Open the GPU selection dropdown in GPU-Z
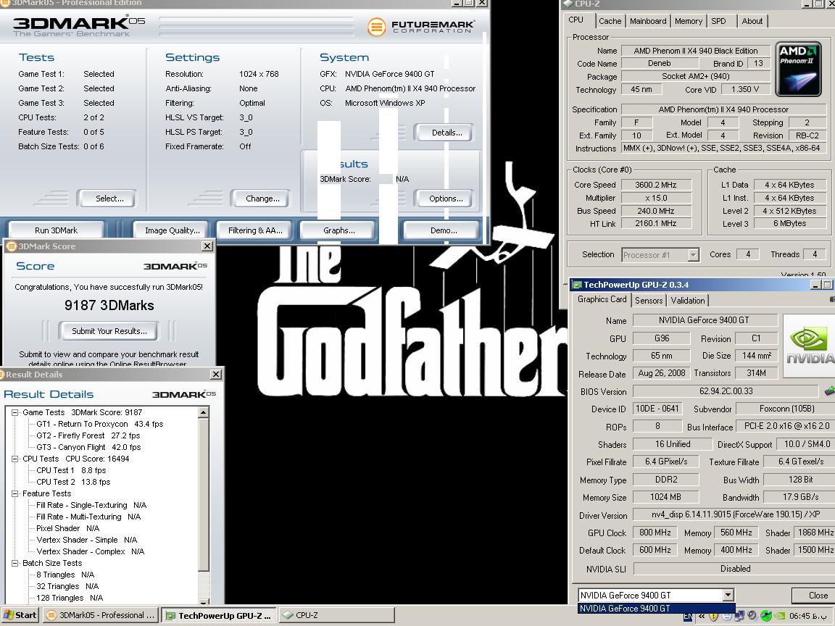 (x=728, y=595)
